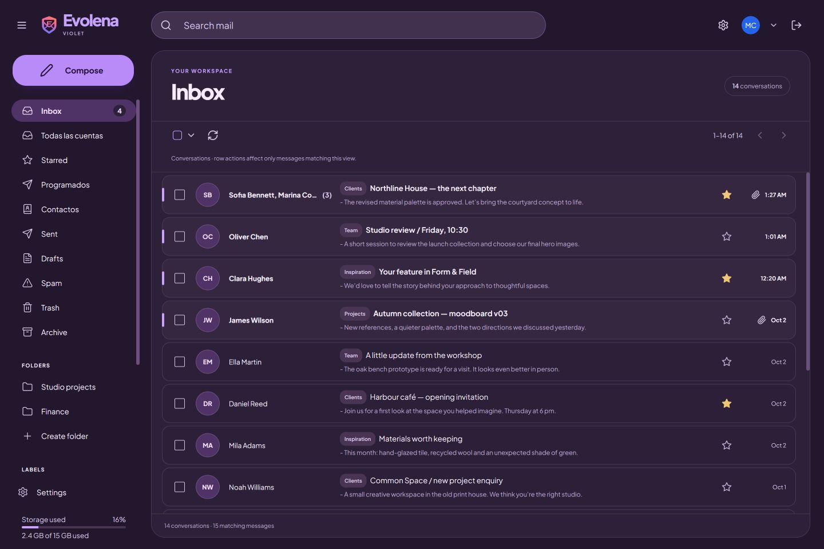Click the MC profile avatar
The image size is (824, 549).
tap(751, 25)
